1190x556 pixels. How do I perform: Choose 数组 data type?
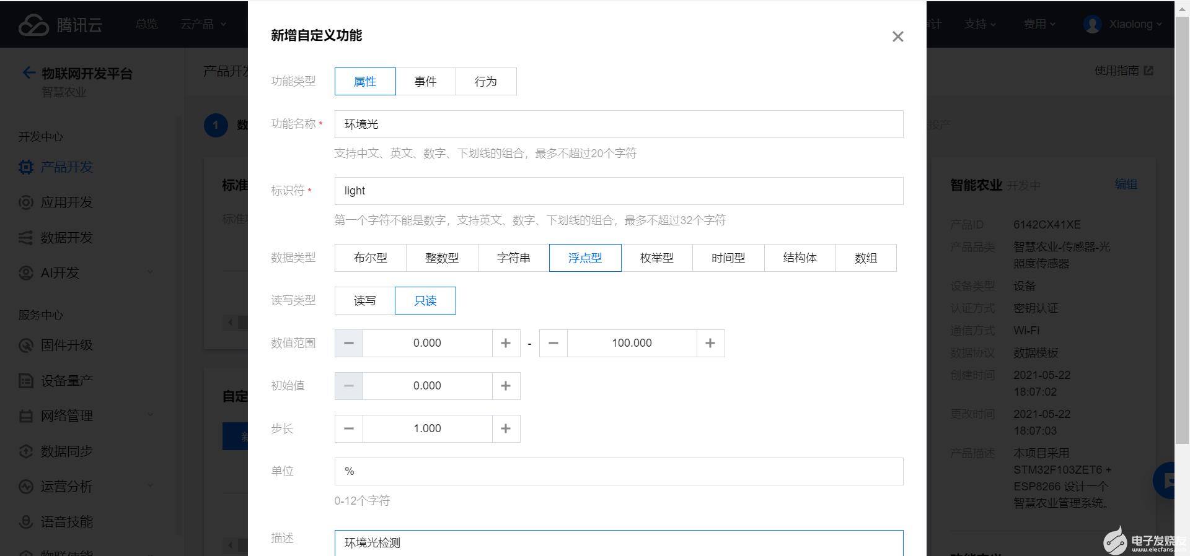point(866,258)
